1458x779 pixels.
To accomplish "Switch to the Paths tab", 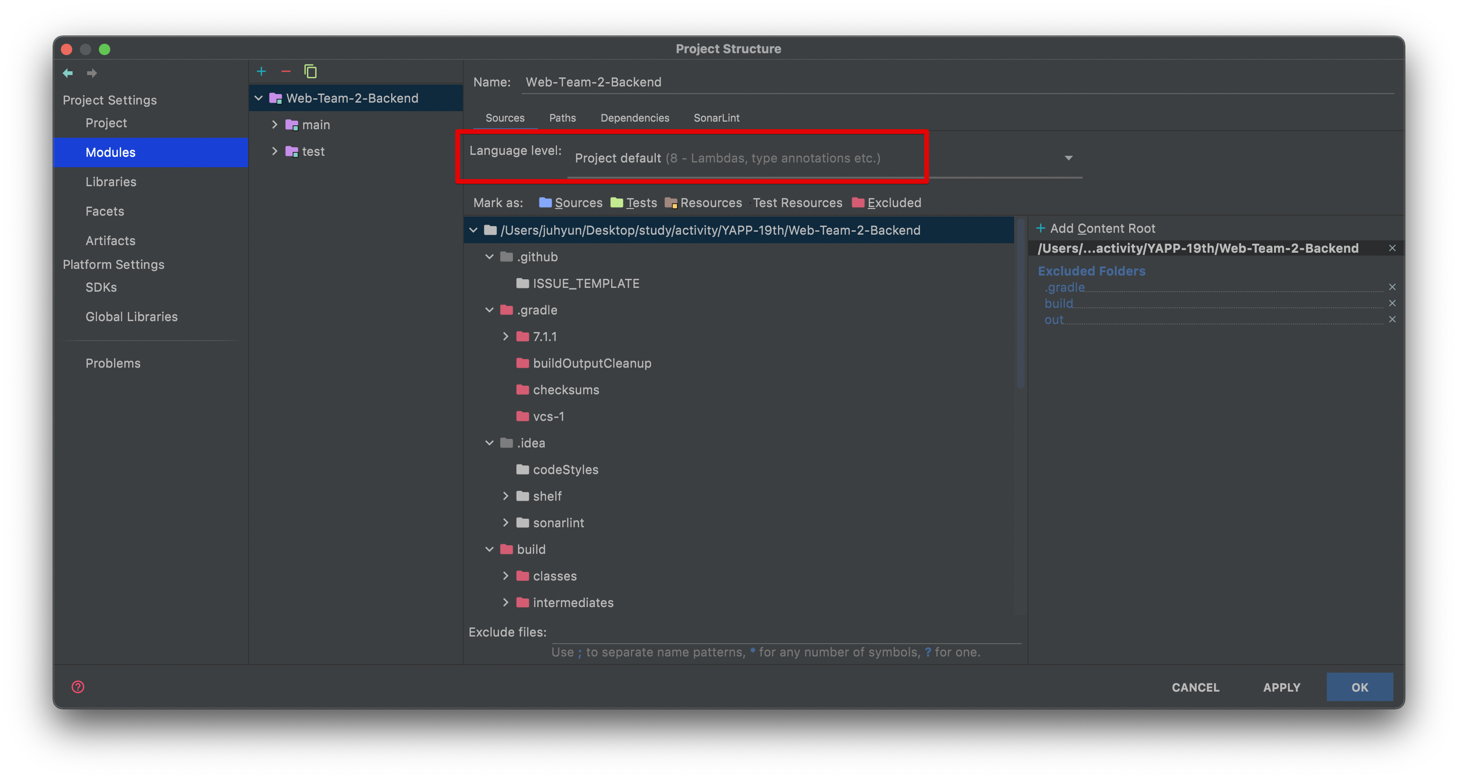I will click(562, 118).
